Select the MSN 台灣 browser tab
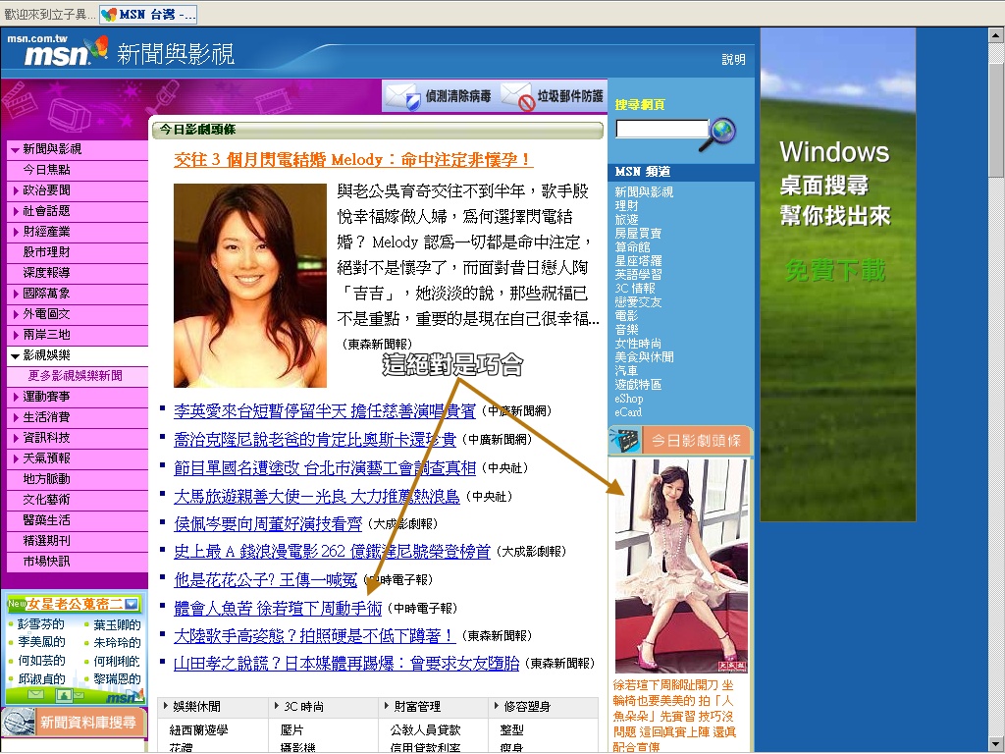 tap(149, 14)
